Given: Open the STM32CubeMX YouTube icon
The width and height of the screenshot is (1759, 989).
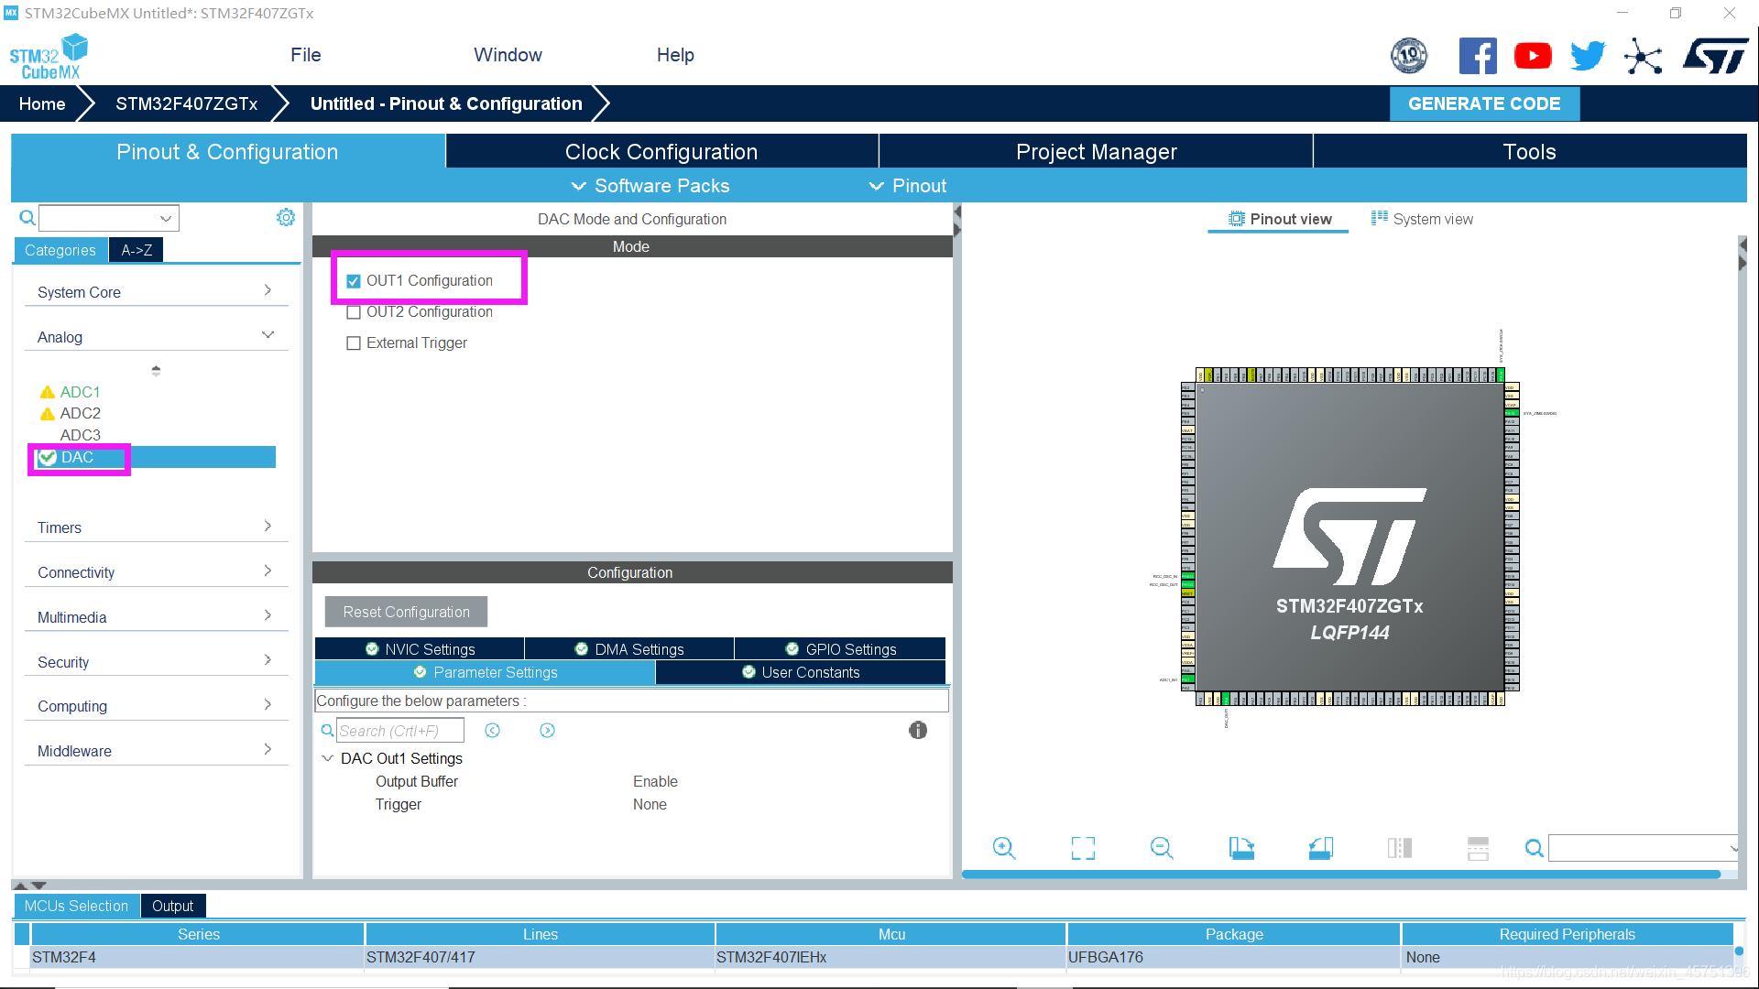Looking at the screenshot, I should coord(1533,55).
